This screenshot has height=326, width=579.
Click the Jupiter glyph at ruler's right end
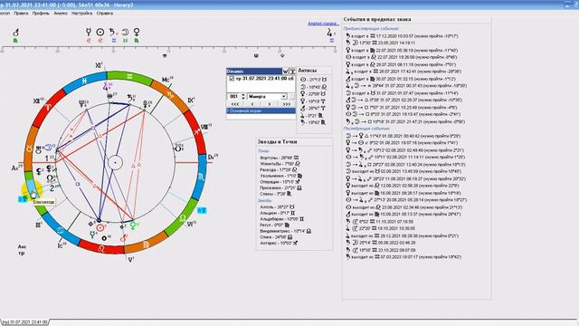pos(329,33)
